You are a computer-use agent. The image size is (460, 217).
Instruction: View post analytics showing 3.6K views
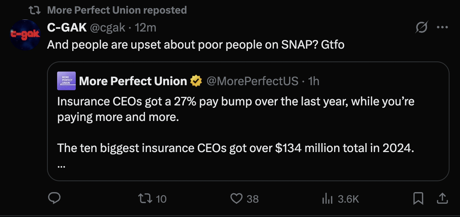(x=328, y=199)
